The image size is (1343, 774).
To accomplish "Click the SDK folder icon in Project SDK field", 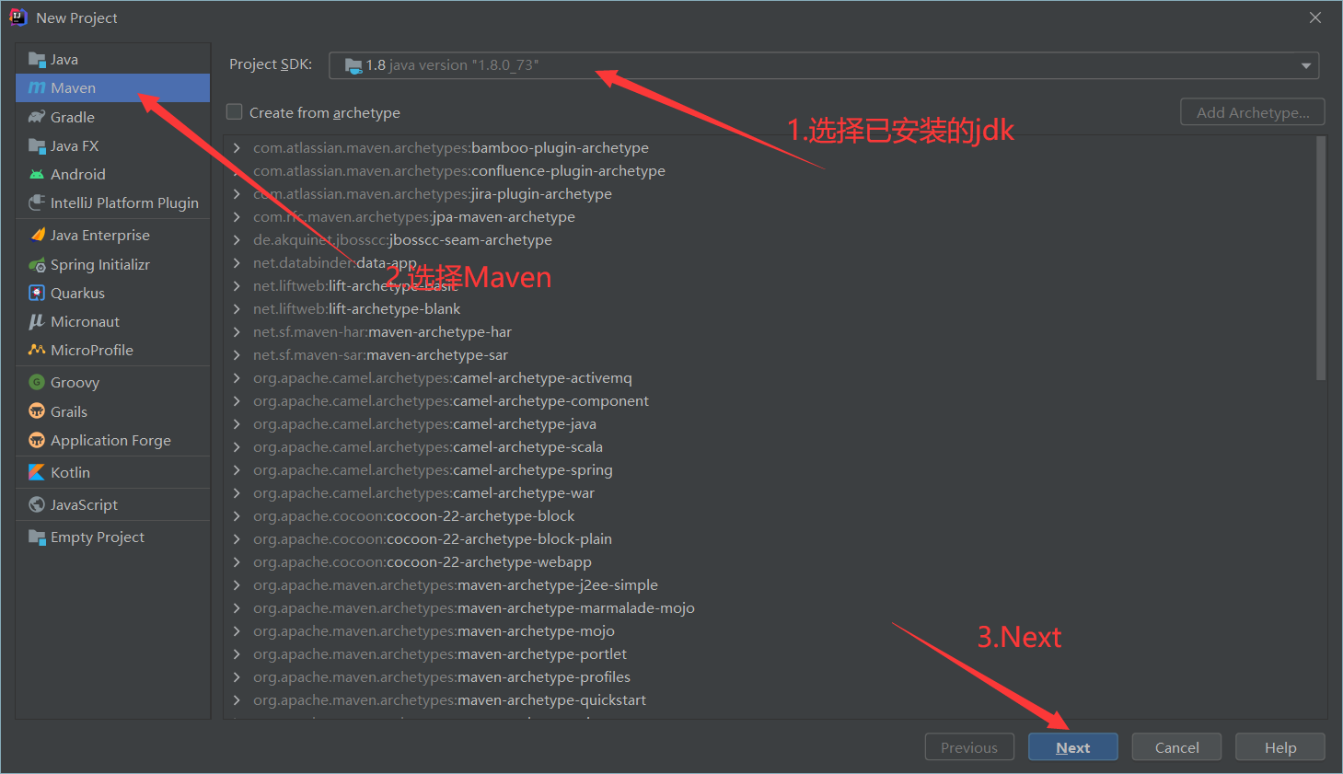I will (x=353, y=65).
